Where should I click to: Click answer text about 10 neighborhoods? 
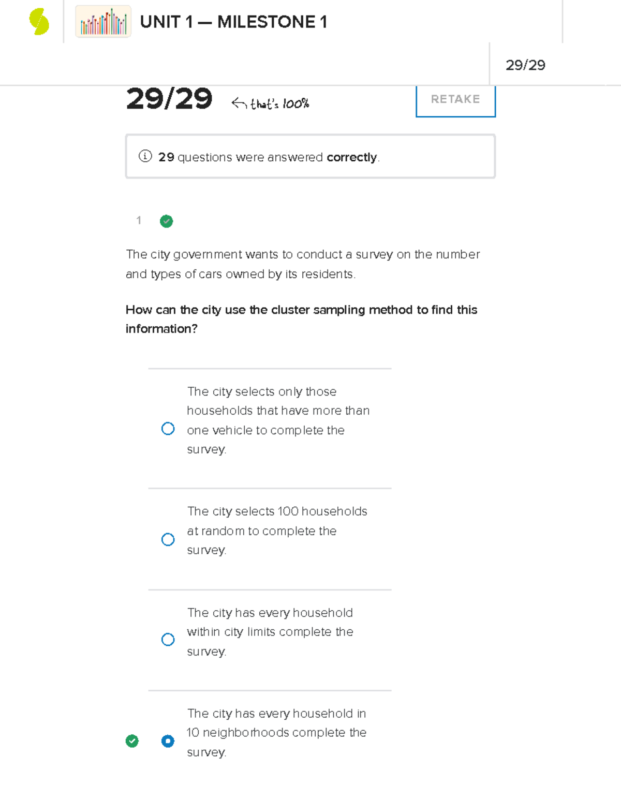(277, 733)
